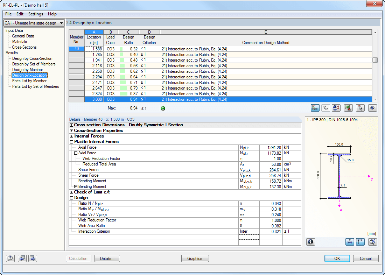Open Design by Member results

pyautogui.click(x=28, y=70)
